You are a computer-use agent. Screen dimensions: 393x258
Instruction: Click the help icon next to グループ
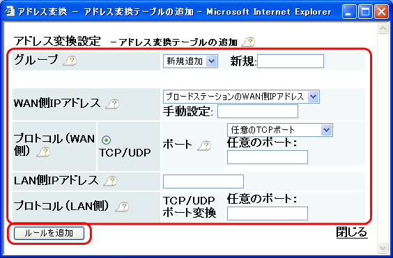click(70, 61)
